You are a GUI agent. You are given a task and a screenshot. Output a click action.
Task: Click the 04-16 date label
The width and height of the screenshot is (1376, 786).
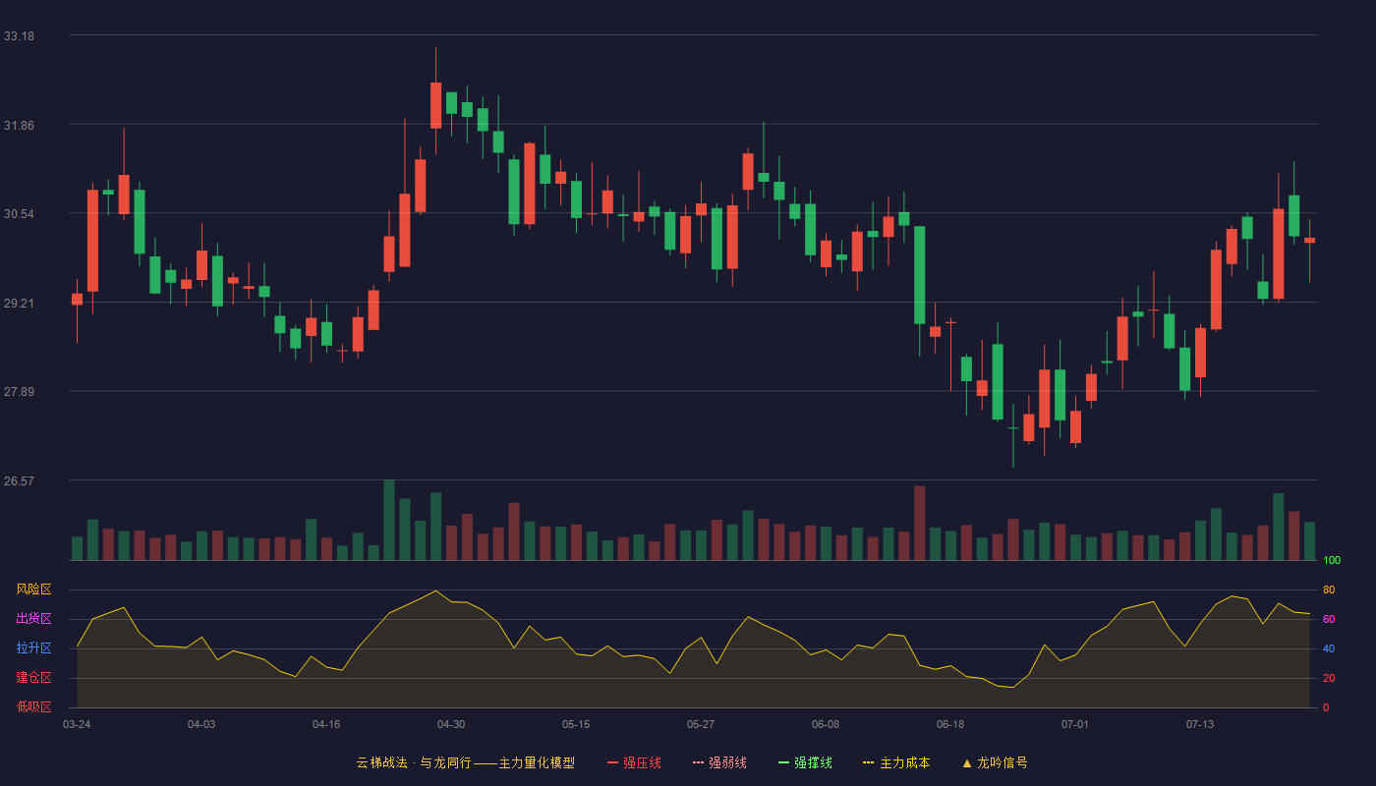point(326,724)
